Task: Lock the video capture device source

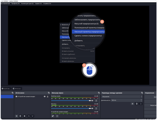Action: [x=47, y=97]
